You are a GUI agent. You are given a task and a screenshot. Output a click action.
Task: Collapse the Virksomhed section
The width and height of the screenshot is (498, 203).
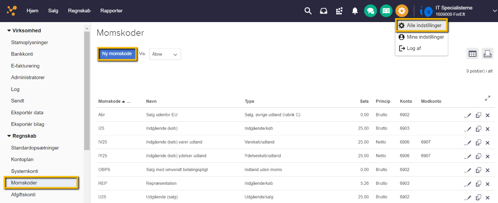click(x=9, y=31)
